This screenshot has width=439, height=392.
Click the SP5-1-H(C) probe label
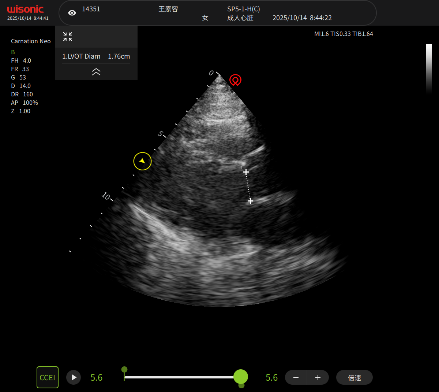pyautogui.click(x=243, y=9)
